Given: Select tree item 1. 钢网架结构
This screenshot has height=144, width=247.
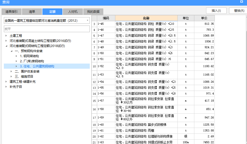Looking at the screenshot, I should coord(29,56).
